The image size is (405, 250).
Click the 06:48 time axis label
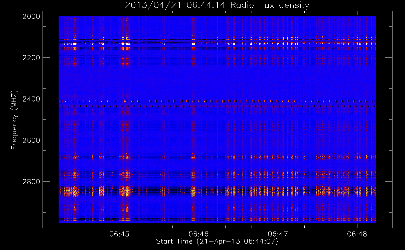point(357,234)
